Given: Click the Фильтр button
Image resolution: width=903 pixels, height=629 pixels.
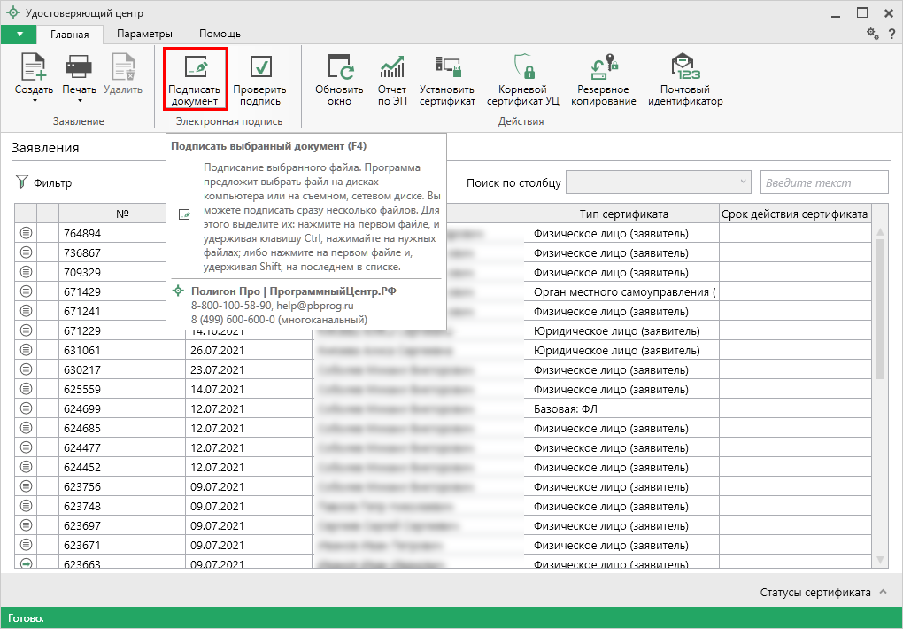Looking at the screenshot, I should [x=44, y=183].
